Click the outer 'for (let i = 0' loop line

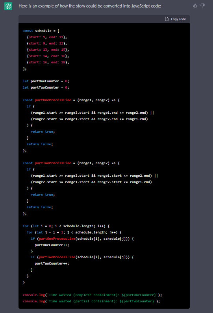(x=66, y=226)
